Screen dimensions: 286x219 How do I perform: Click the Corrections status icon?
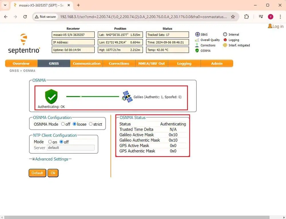coord(197,45)
